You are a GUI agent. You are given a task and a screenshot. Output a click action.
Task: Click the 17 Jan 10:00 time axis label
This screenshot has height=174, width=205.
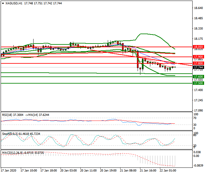tap(29, 171)
